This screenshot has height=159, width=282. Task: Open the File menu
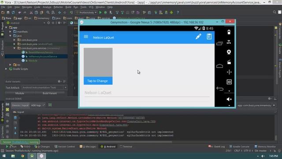(x=3, y=7)
